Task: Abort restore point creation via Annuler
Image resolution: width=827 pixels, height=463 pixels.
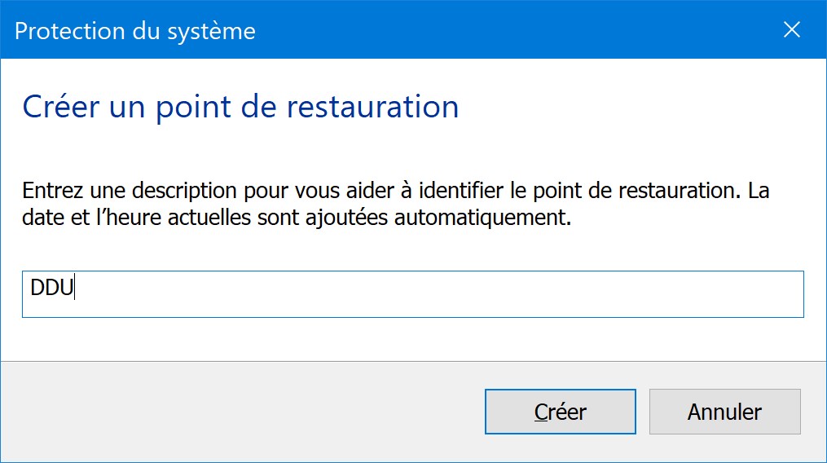Action: pos(724,412)
